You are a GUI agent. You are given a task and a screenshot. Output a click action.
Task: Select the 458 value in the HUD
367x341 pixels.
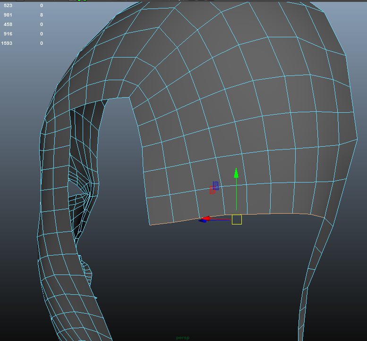[8, 25]
